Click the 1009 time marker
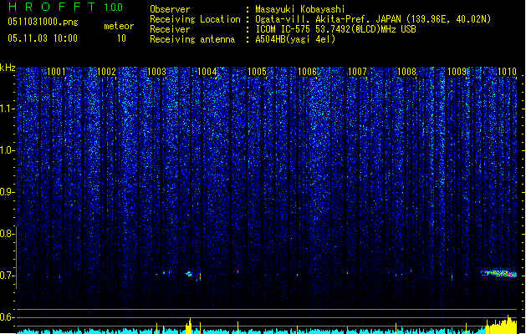This screenshot has height=334, width=526. [x=457, y=72]
